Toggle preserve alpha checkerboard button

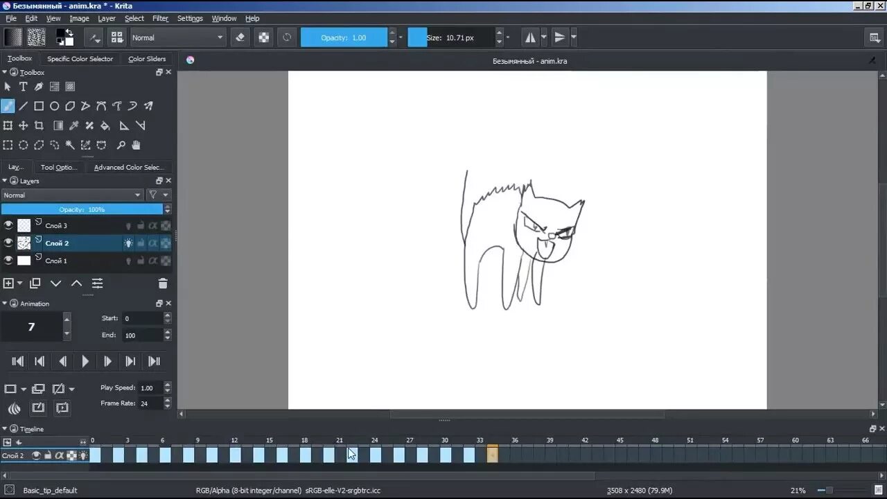pyautogui.click(x=264, y=37)
